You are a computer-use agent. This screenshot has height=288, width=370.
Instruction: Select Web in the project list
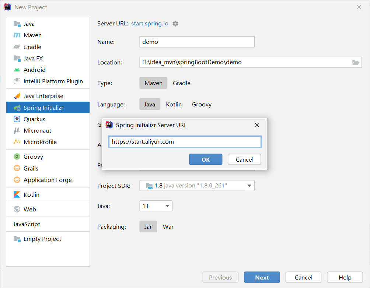pyautogui.click(x=48, y=209)
